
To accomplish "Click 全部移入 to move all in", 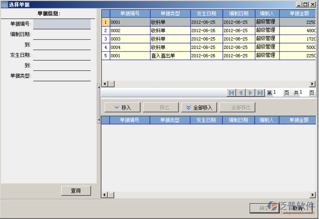I will click(x=199, y=108).
